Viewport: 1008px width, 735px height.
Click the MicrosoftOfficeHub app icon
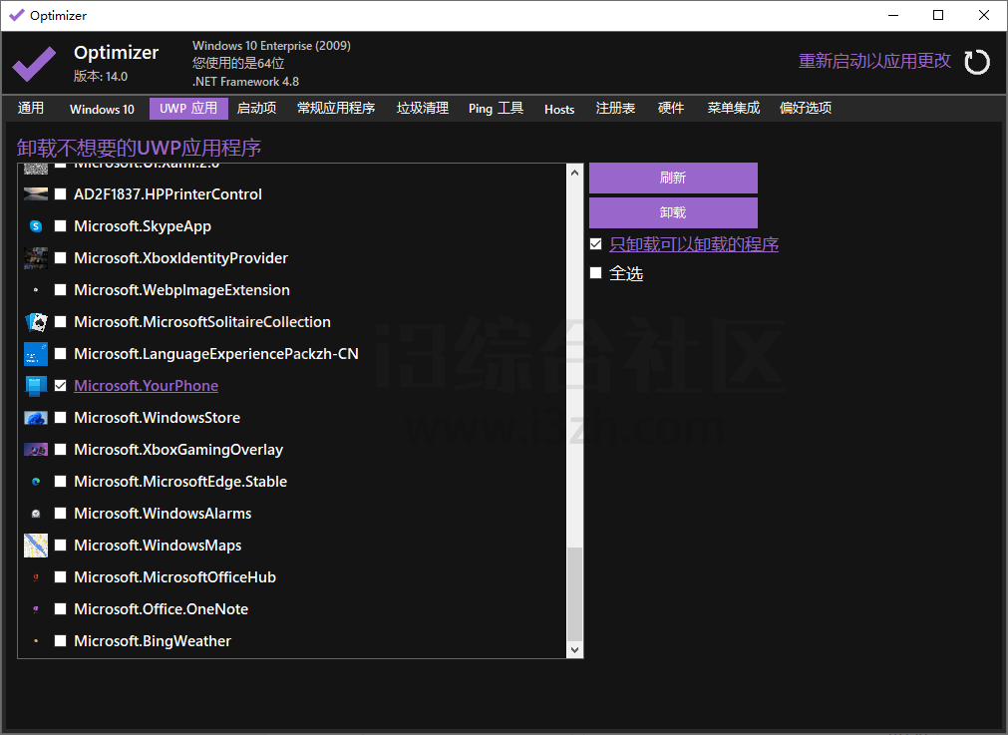tap(36, 577)
